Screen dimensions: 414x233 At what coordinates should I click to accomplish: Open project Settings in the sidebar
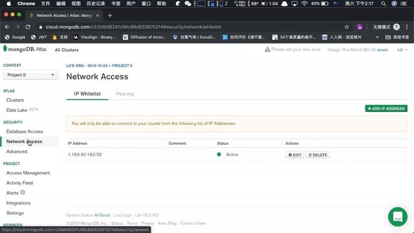click(x=15, y=213)
